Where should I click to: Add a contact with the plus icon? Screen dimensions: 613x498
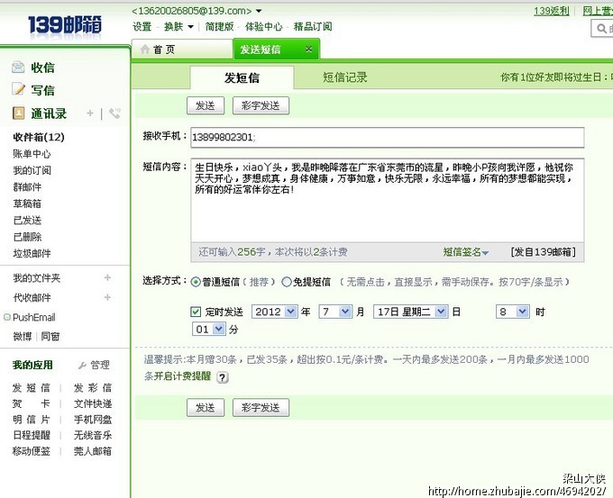pos(90,113)
